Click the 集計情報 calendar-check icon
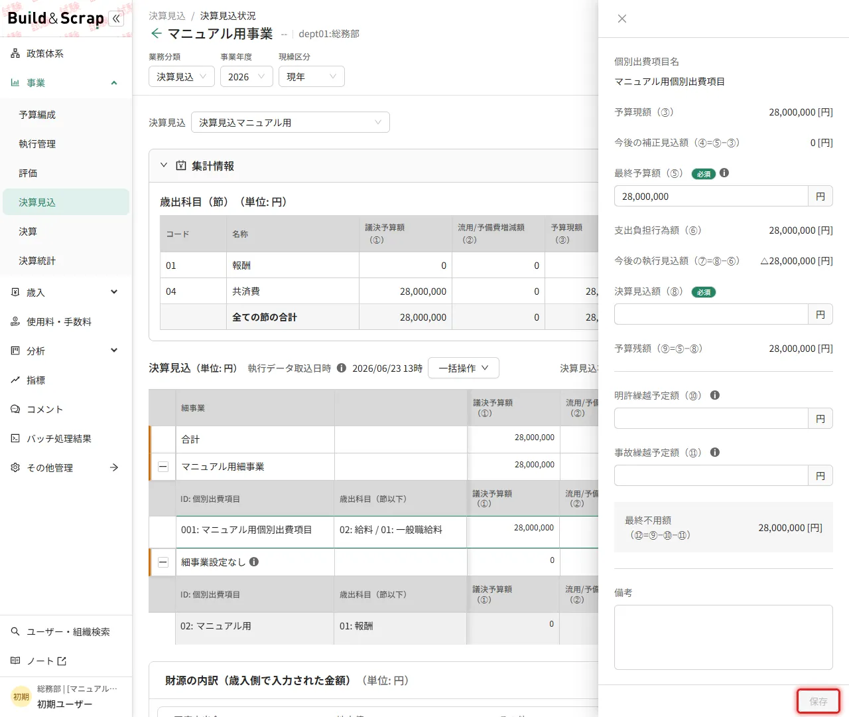The width and height of the screenshot is (849, 717). [181, 165]
